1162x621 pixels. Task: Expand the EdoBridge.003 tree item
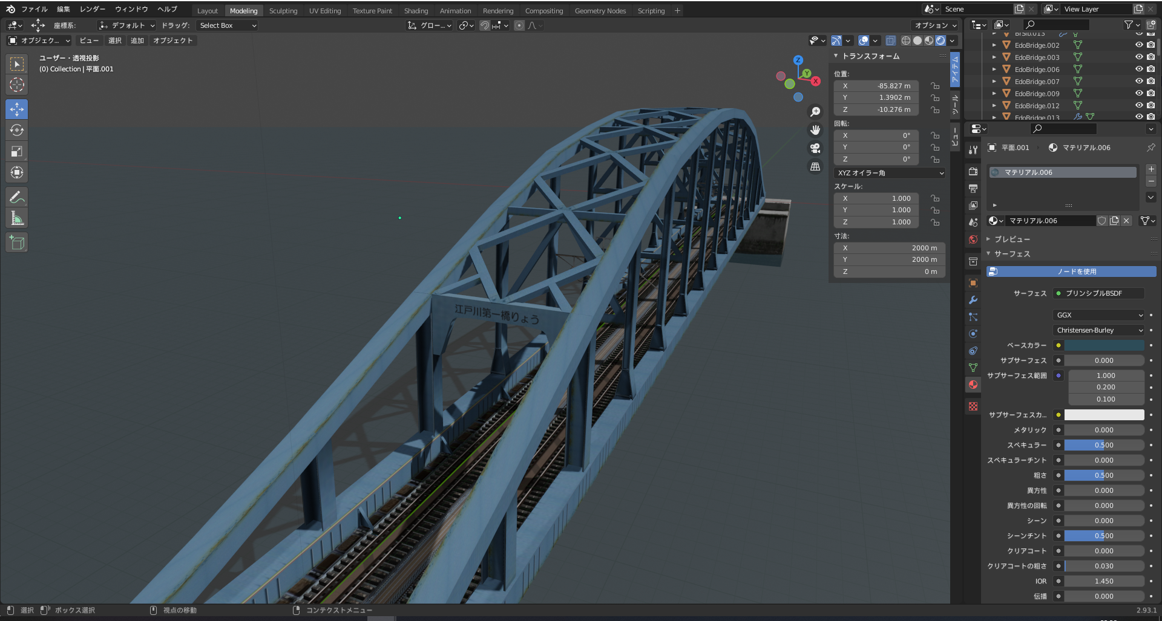pyautogui.click(x=994, y=57)
